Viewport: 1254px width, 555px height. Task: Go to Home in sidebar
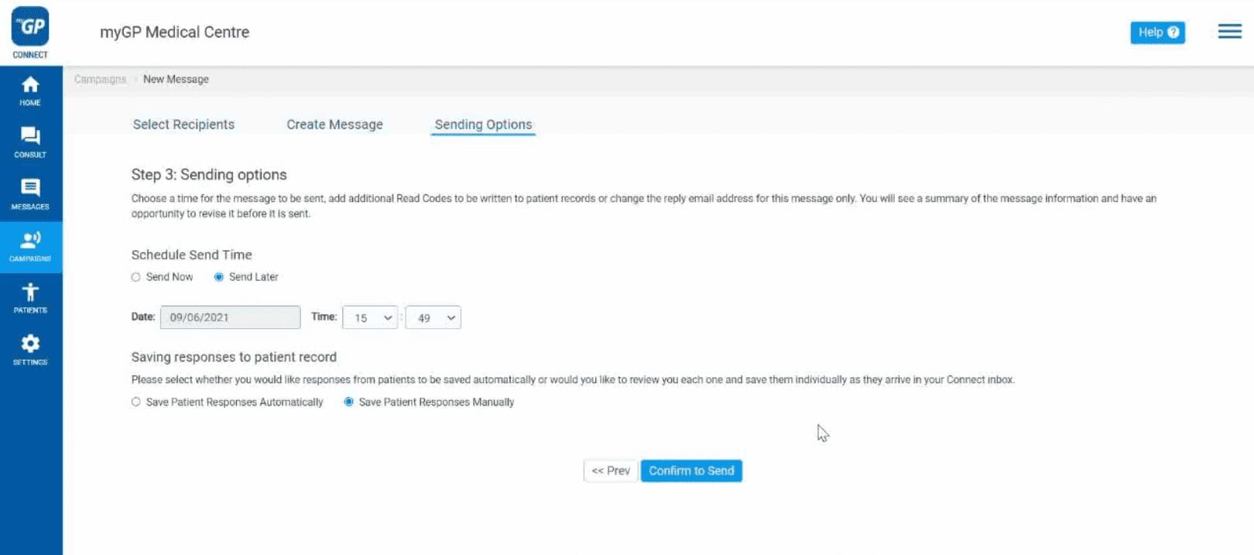(30, 91)
